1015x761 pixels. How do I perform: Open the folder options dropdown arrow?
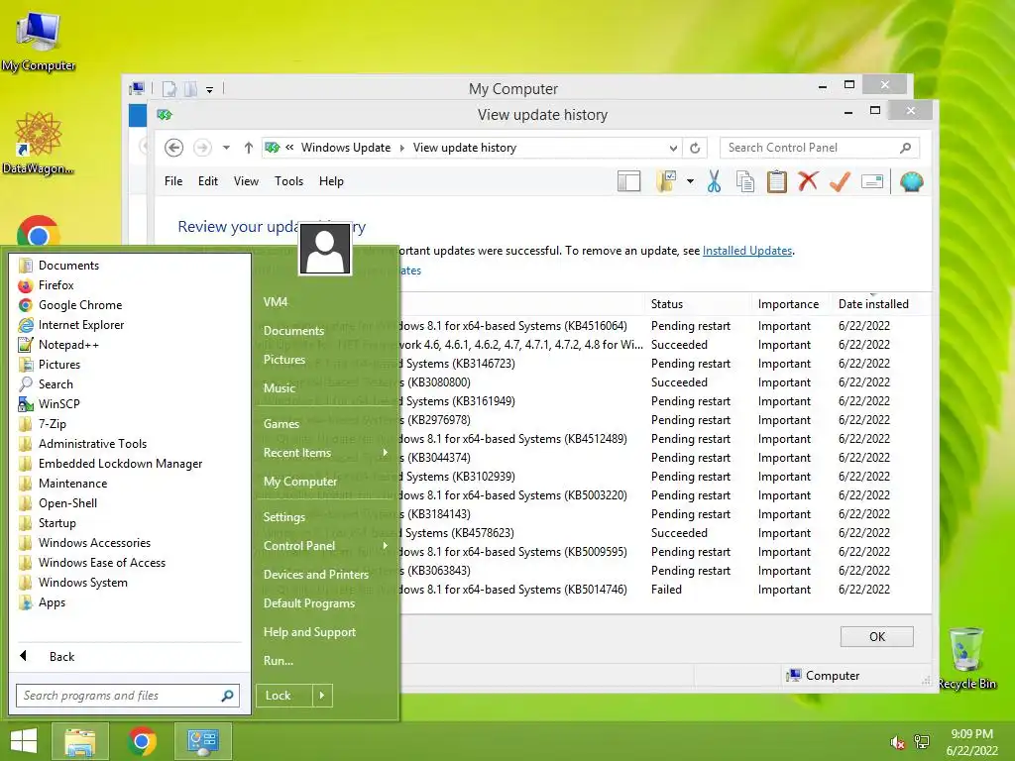(x=690, y=182)
